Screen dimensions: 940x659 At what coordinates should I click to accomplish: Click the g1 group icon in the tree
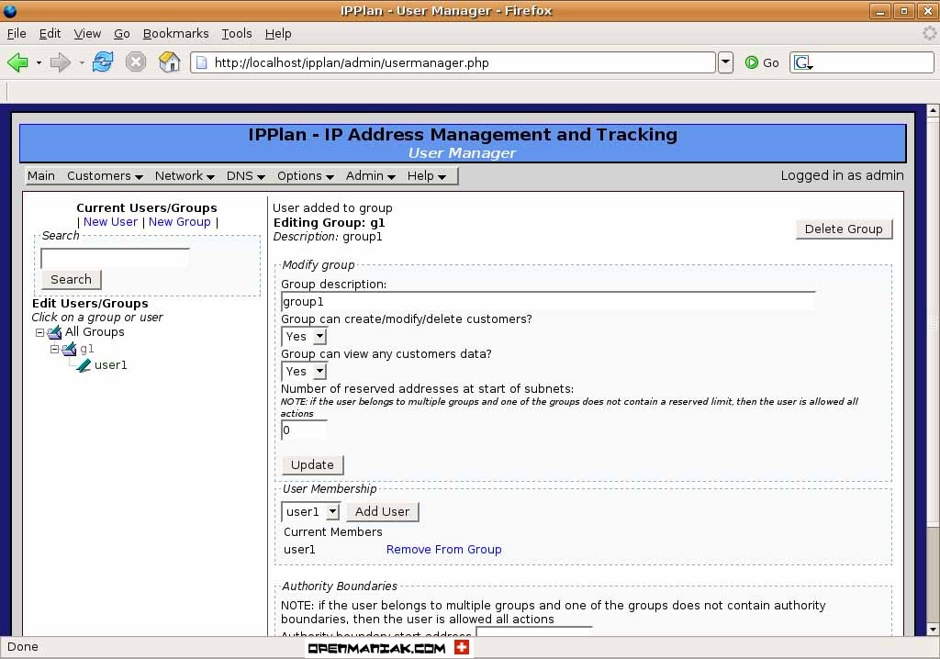click(x=69, y=349)
